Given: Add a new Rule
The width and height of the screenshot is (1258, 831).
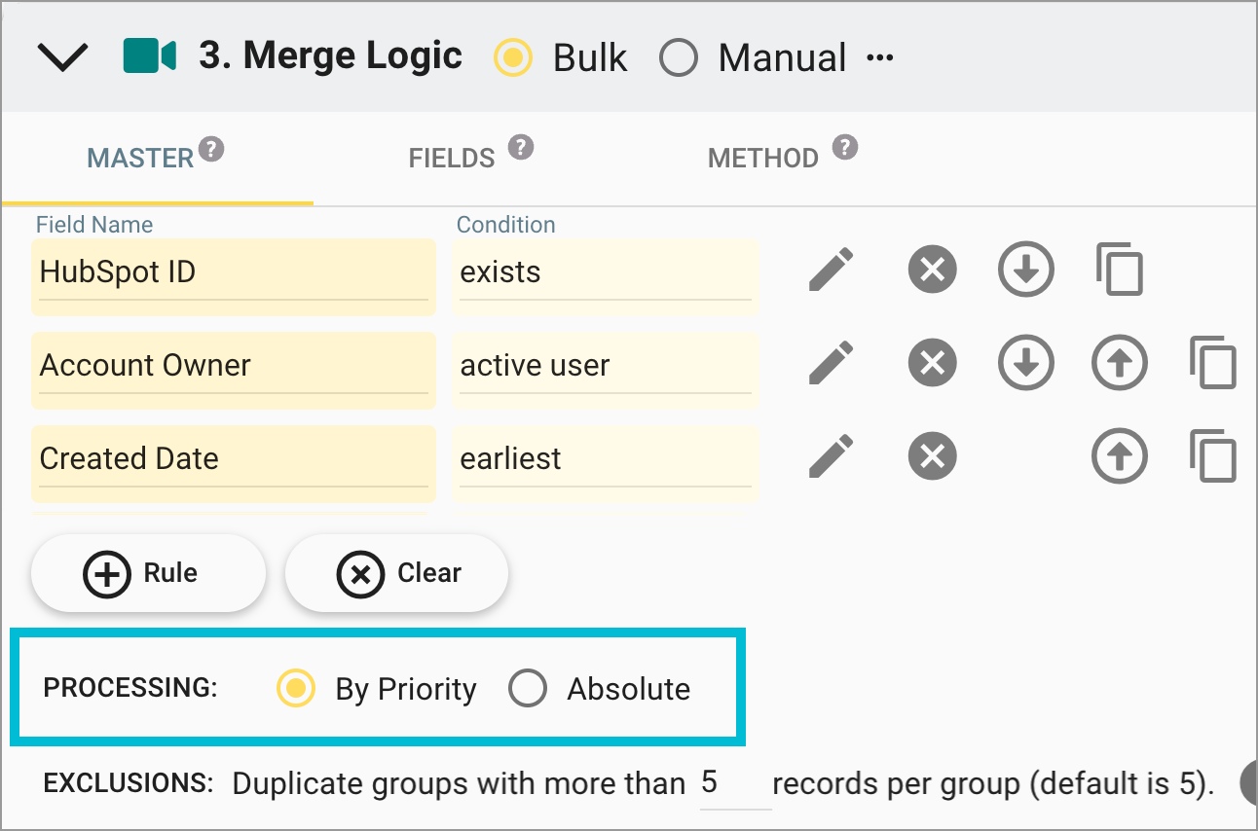Looking at the screenshot, I should coord(148,573).
